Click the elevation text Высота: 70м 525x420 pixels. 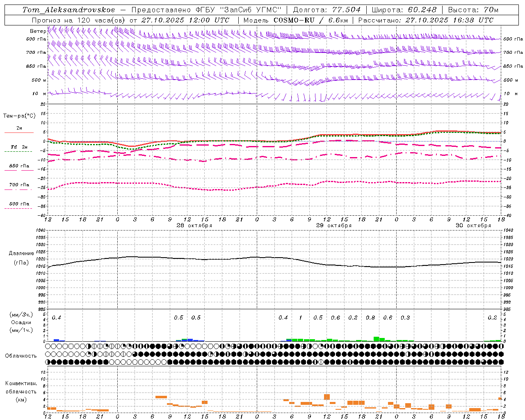(x=473, y=10)
